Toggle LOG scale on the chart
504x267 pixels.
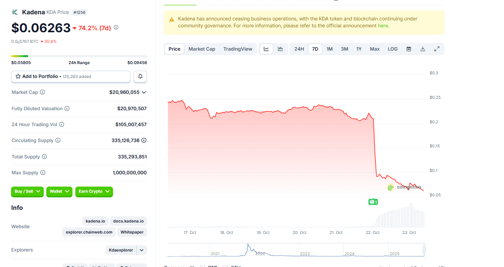[393, 49]
